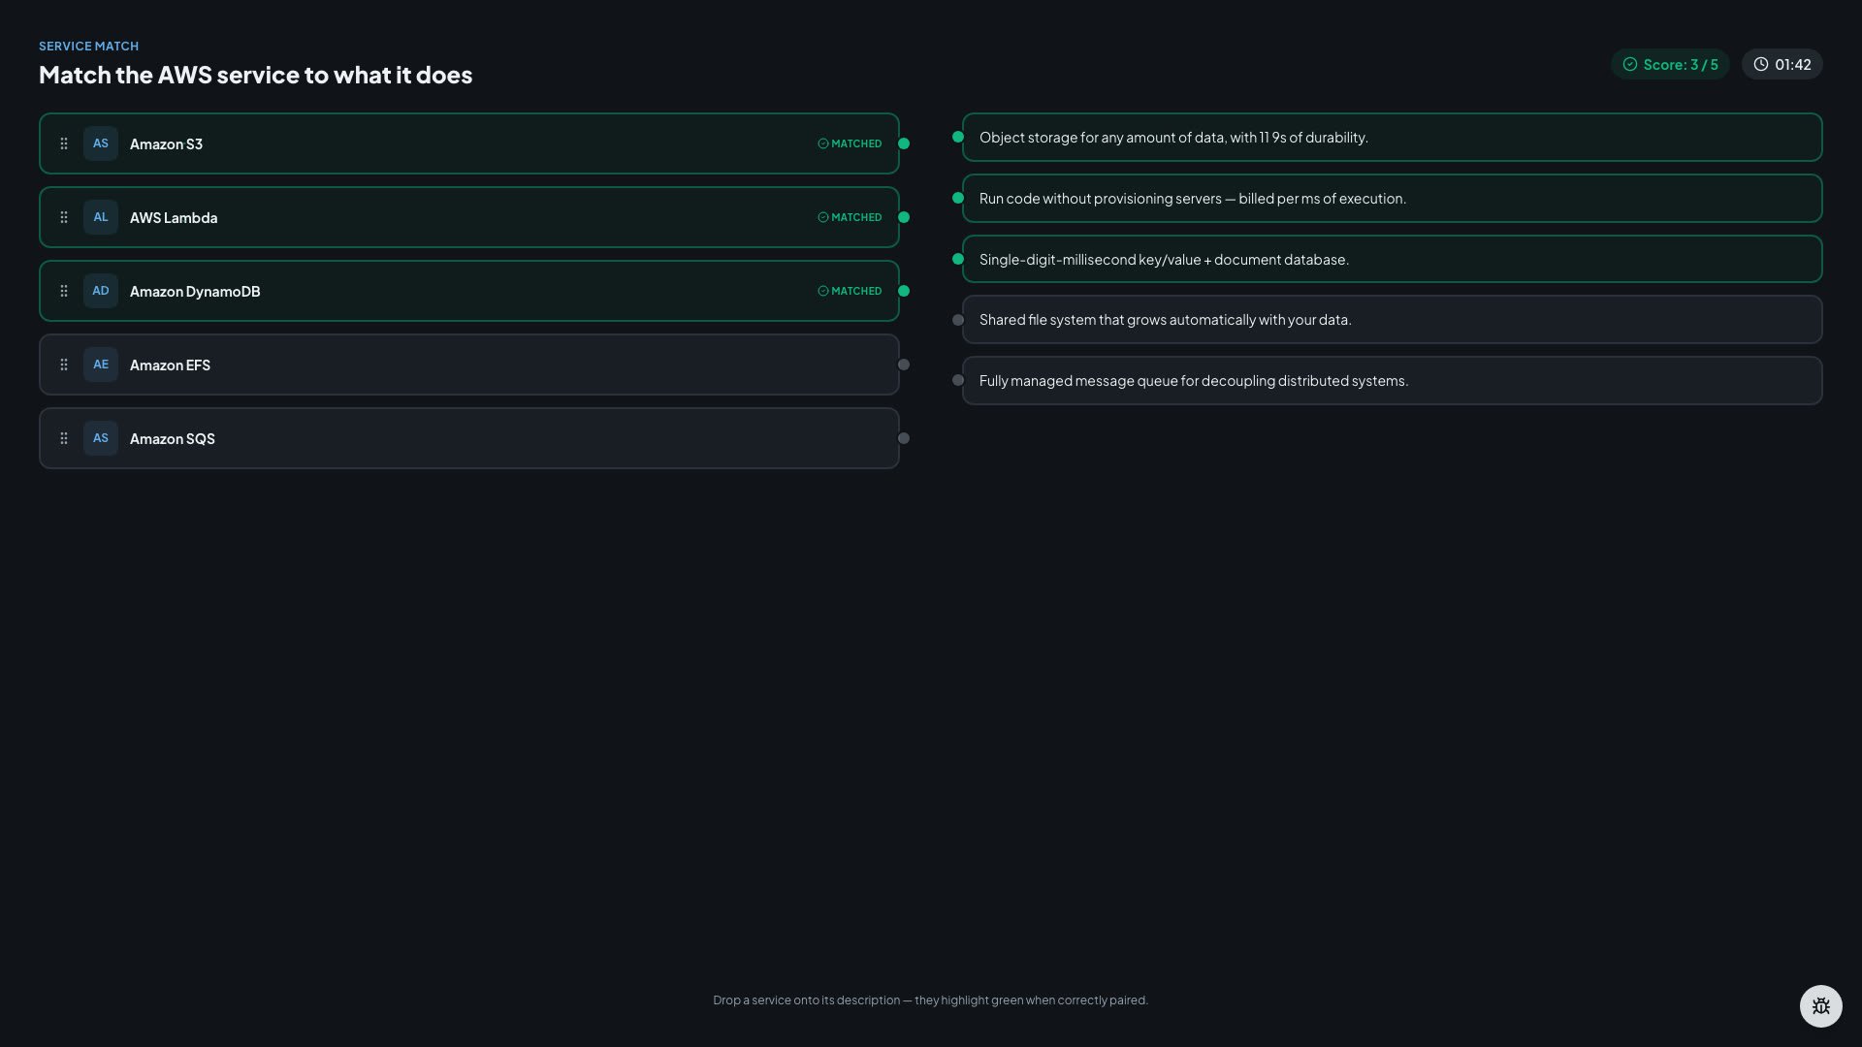
Task: Click the Match the AWS service heading
Action: click(x=256, y=75)
